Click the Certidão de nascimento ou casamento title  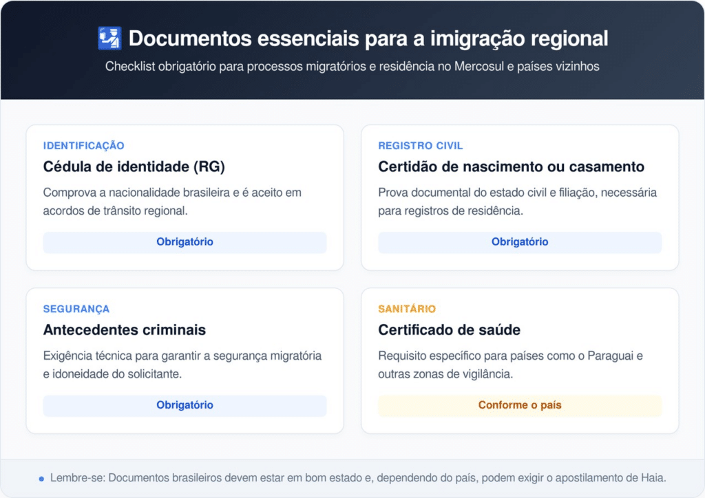(511, 167)
